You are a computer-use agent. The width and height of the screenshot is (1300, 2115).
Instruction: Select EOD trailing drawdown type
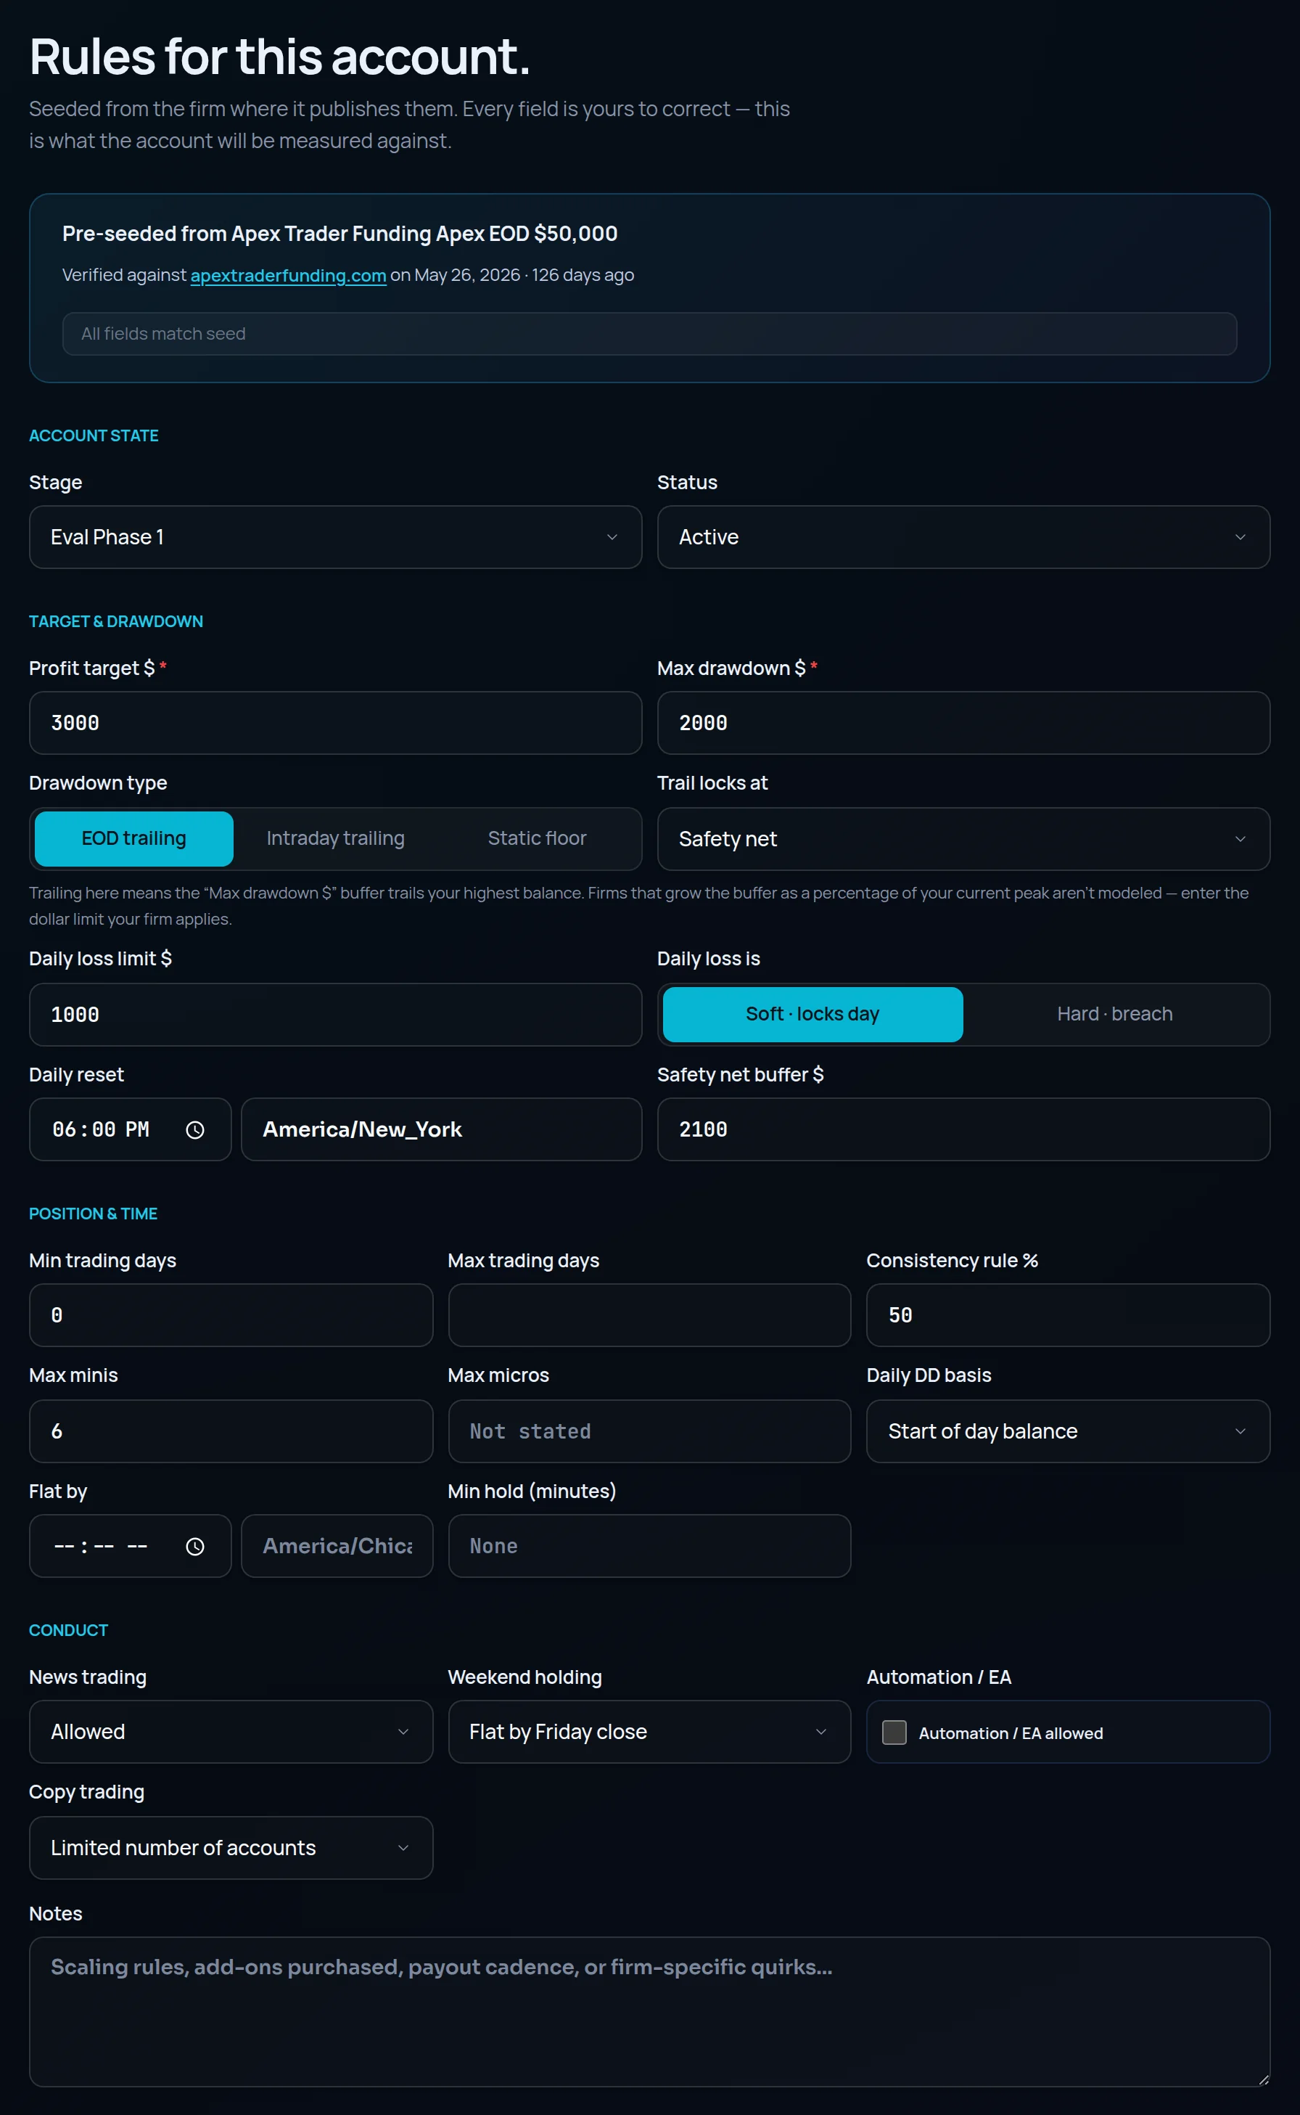(134, 838)
